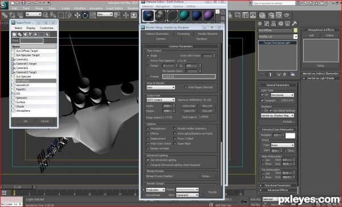The image size is (342, 207).
Task: Select the Frames radio option
Action: (x=148, y=76)
